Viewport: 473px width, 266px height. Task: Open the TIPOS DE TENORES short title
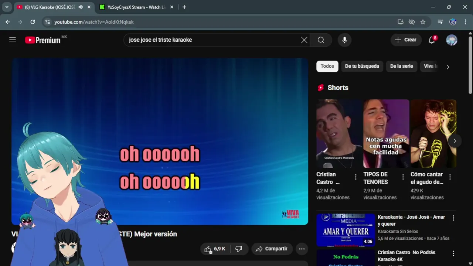pyautogui.click(x=375, y=178)
